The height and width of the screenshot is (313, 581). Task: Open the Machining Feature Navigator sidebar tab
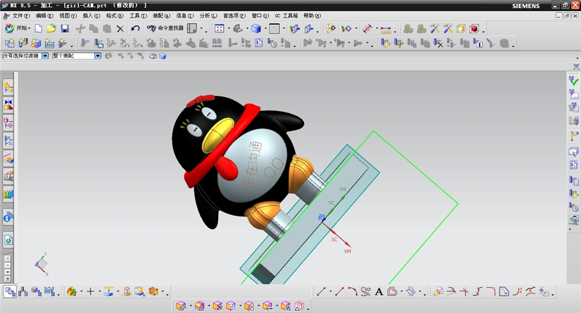(8, 159)
